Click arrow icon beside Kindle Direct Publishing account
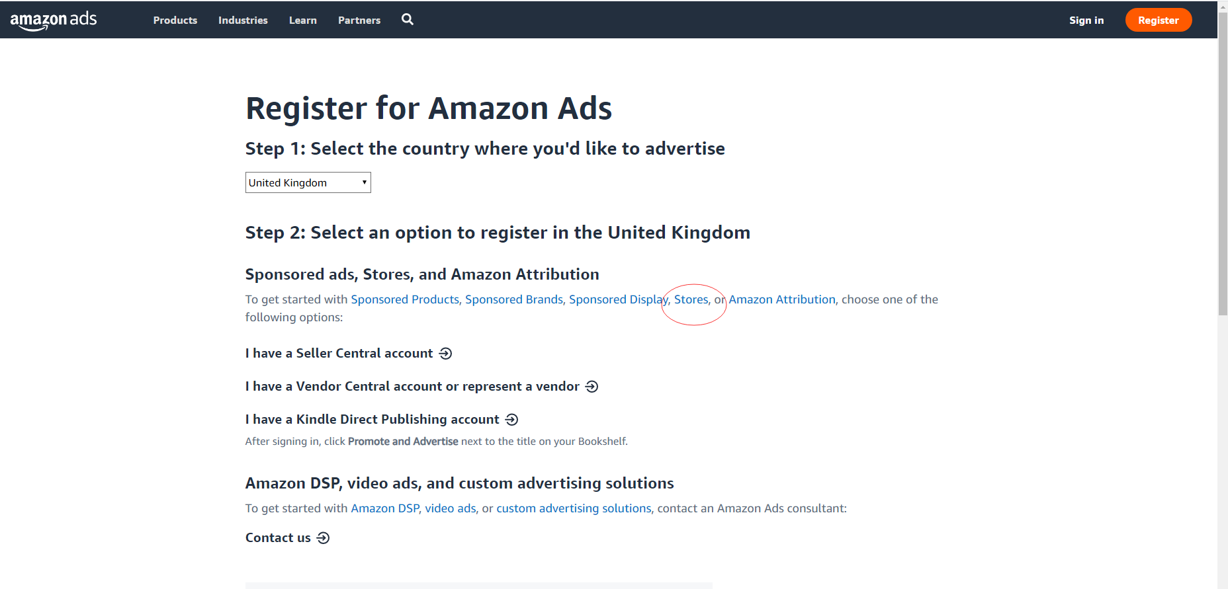 (512, 420)
